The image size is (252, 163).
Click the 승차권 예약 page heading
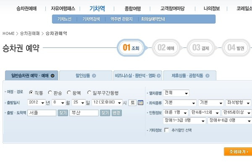tap(21, 48)
